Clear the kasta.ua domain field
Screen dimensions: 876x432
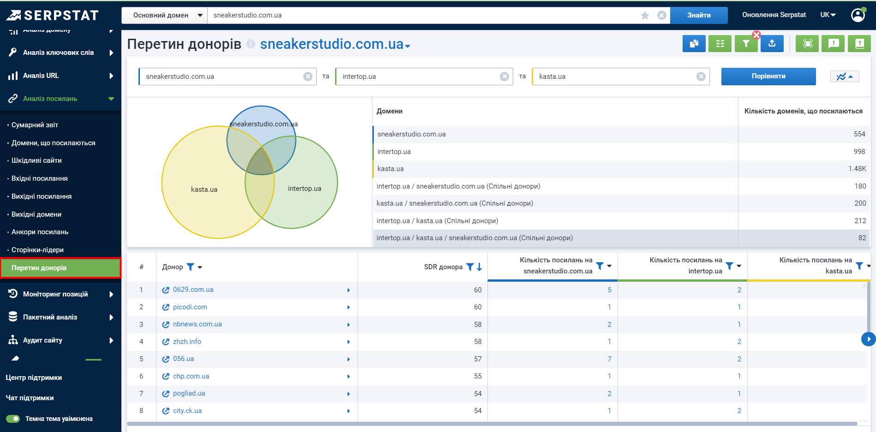click(701, 77)
